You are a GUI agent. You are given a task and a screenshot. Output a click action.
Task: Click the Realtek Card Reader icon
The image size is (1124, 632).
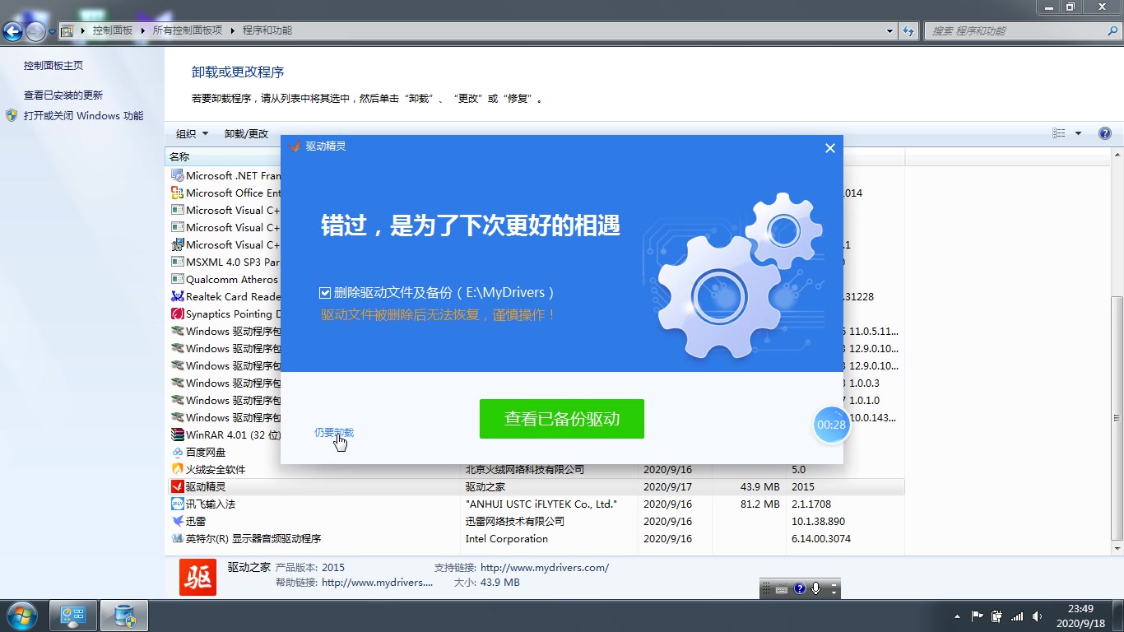177,296
